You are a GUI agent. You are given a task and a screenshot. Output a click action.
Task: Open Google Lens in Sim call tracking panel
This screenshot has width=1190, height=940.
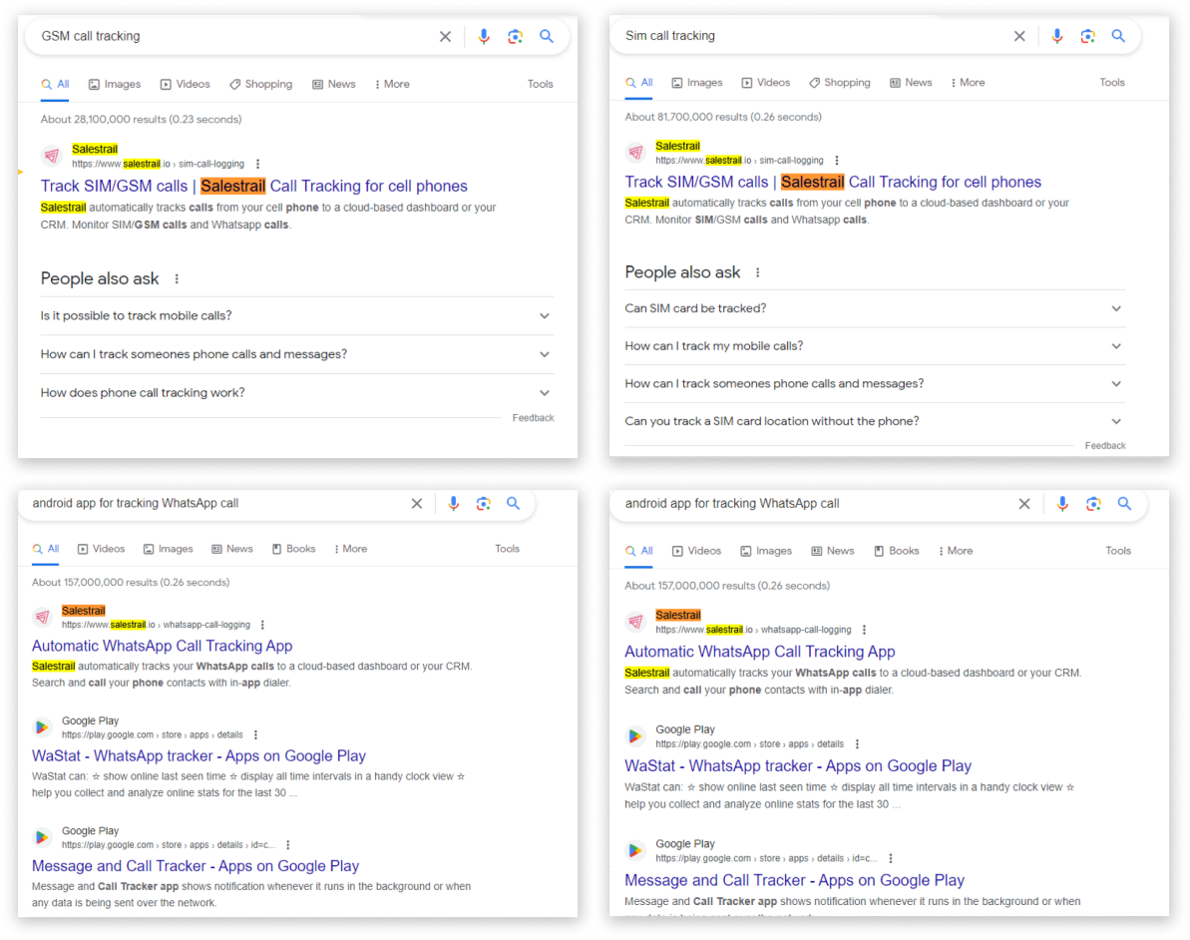coord(1087,36)
